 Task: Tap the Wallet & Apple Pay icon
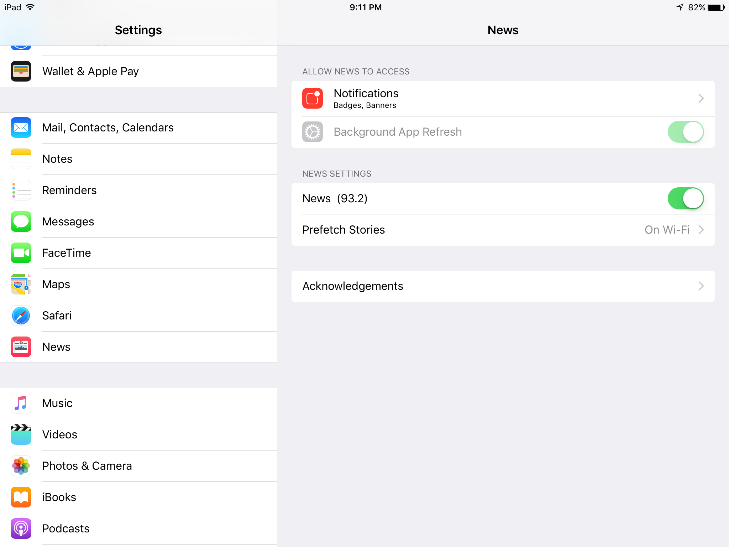[x=21, y=71]
